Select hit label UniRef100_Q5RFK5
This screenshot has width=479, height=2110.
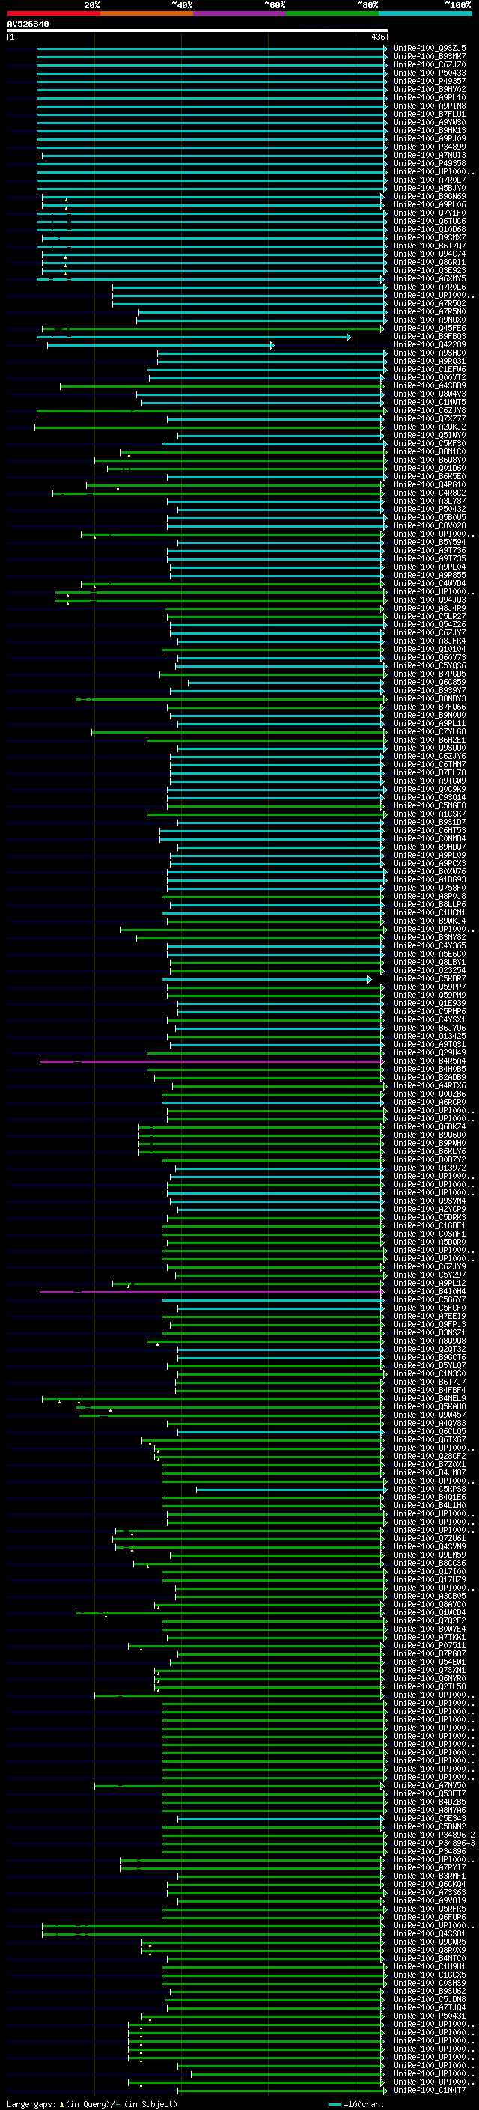pyautogui.click(x=430, y=1909)
